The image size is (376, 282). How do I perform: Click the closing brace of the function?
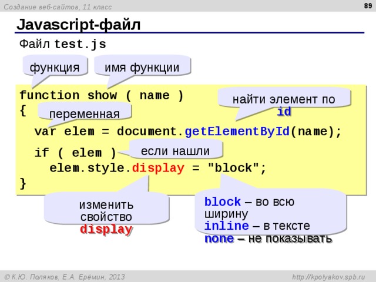click(x=23, y=184)
